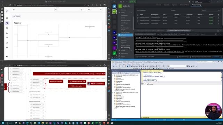This screenshot has height=125, width=223.
Task: Open the Results tab in SSMS
Action: (x=144, y=84)
